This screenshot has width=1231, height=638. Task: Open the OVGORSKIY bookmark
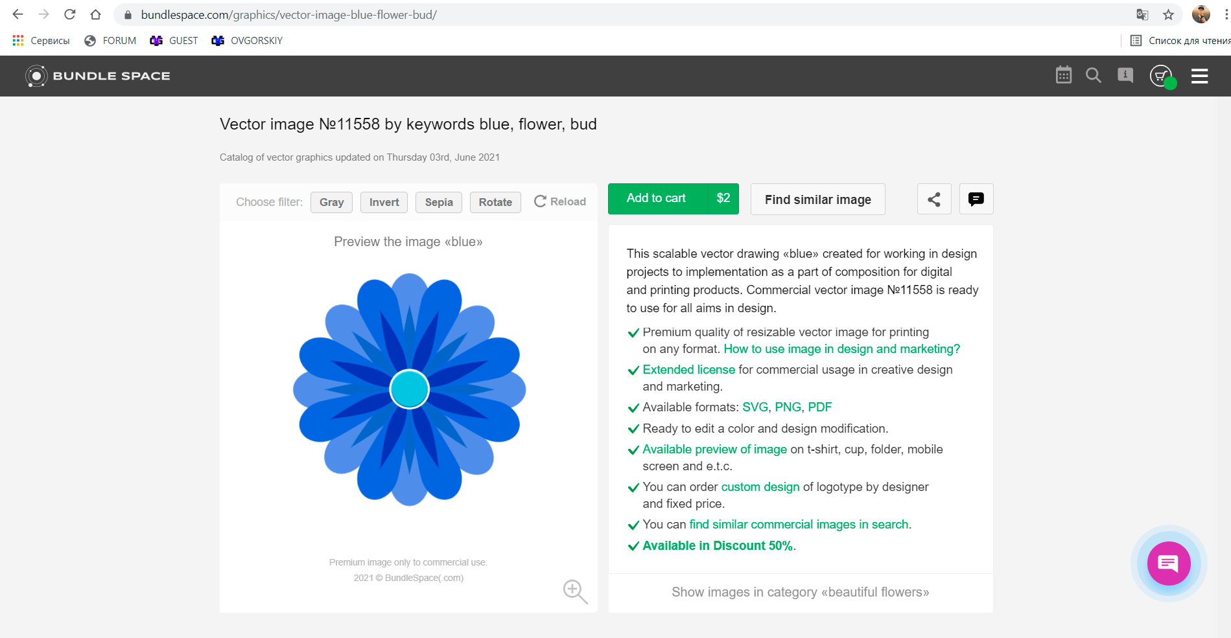(247, 40)
